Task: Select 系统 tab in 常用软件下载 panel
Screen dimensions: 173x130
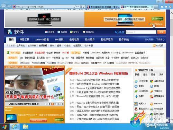Action: 161,75
